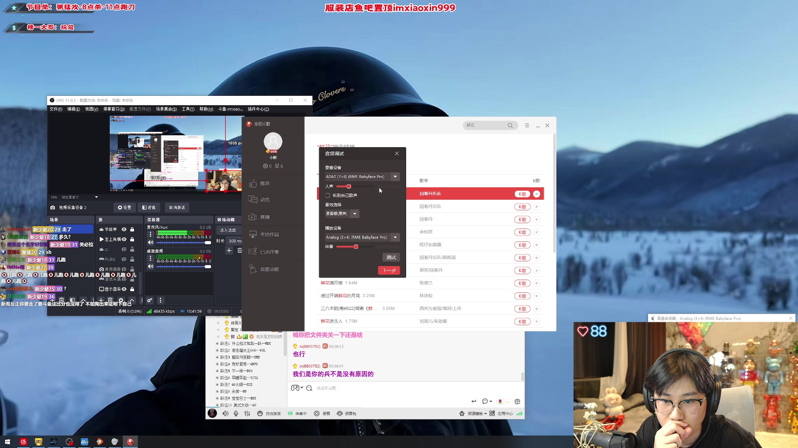Click the OBS 滤镜 filters button
Image resolution: width=798 pixels, height=448 pixels.
coord(149,207)
